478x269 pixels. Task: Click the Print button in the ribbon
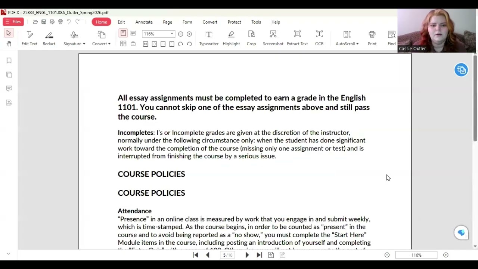pos(372,38)
